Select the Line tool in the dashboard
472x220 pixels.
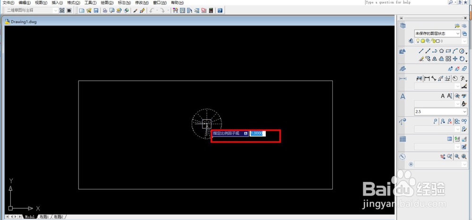pos(421,51)
